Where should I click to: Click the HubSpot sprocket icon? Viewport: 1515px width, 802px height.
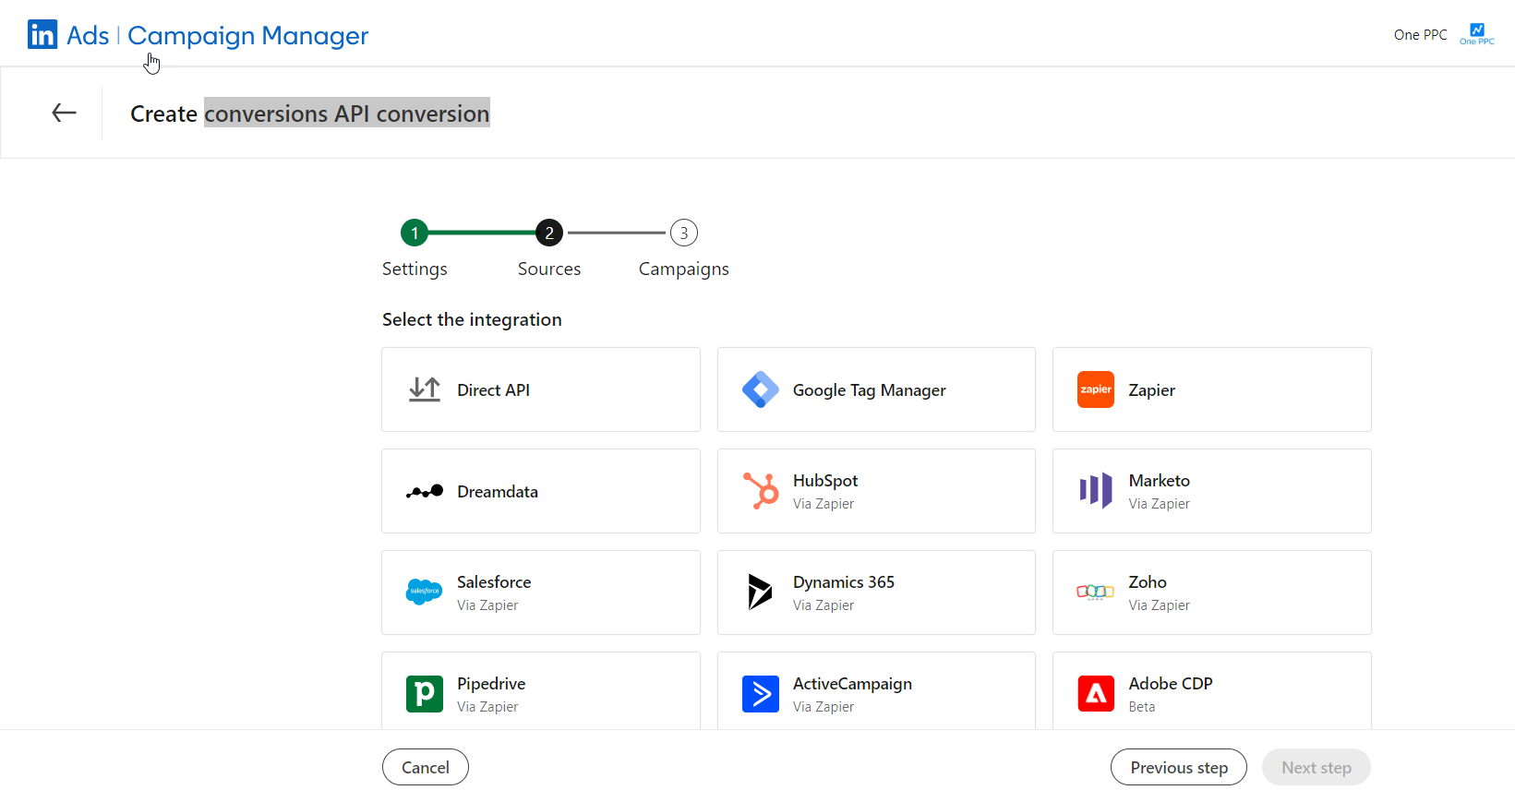761,491
